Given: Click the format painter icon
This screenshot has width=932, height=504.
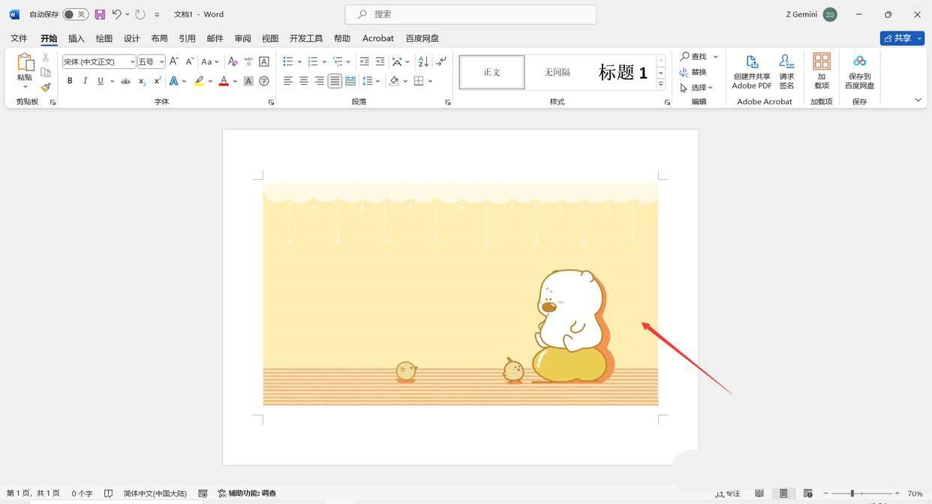Looking at the screenshot, I should click(44, 88).
